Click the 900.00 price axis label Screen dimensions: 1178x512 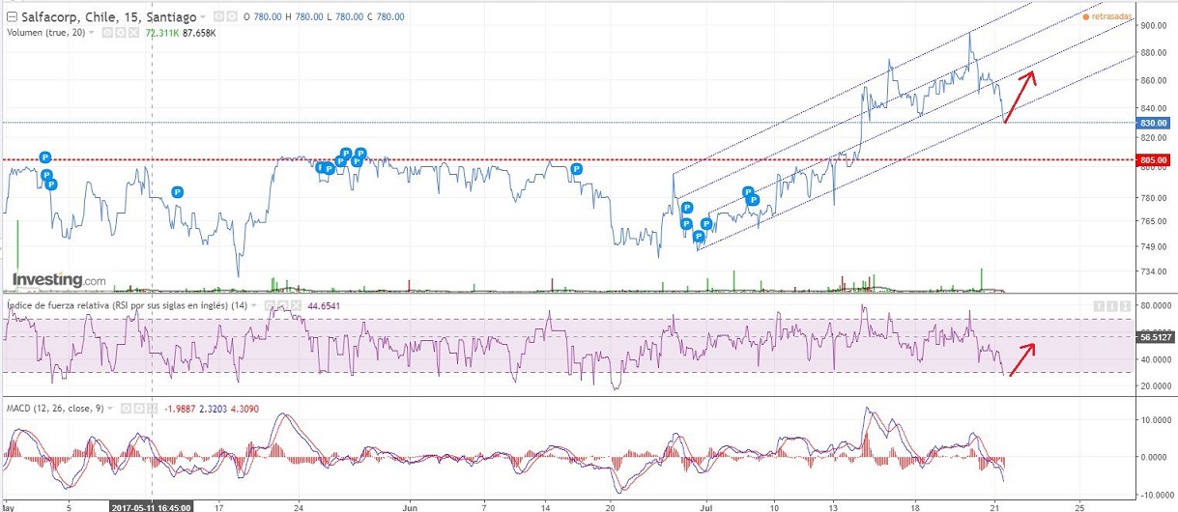pyautogui.click(x=1155, y=26)
